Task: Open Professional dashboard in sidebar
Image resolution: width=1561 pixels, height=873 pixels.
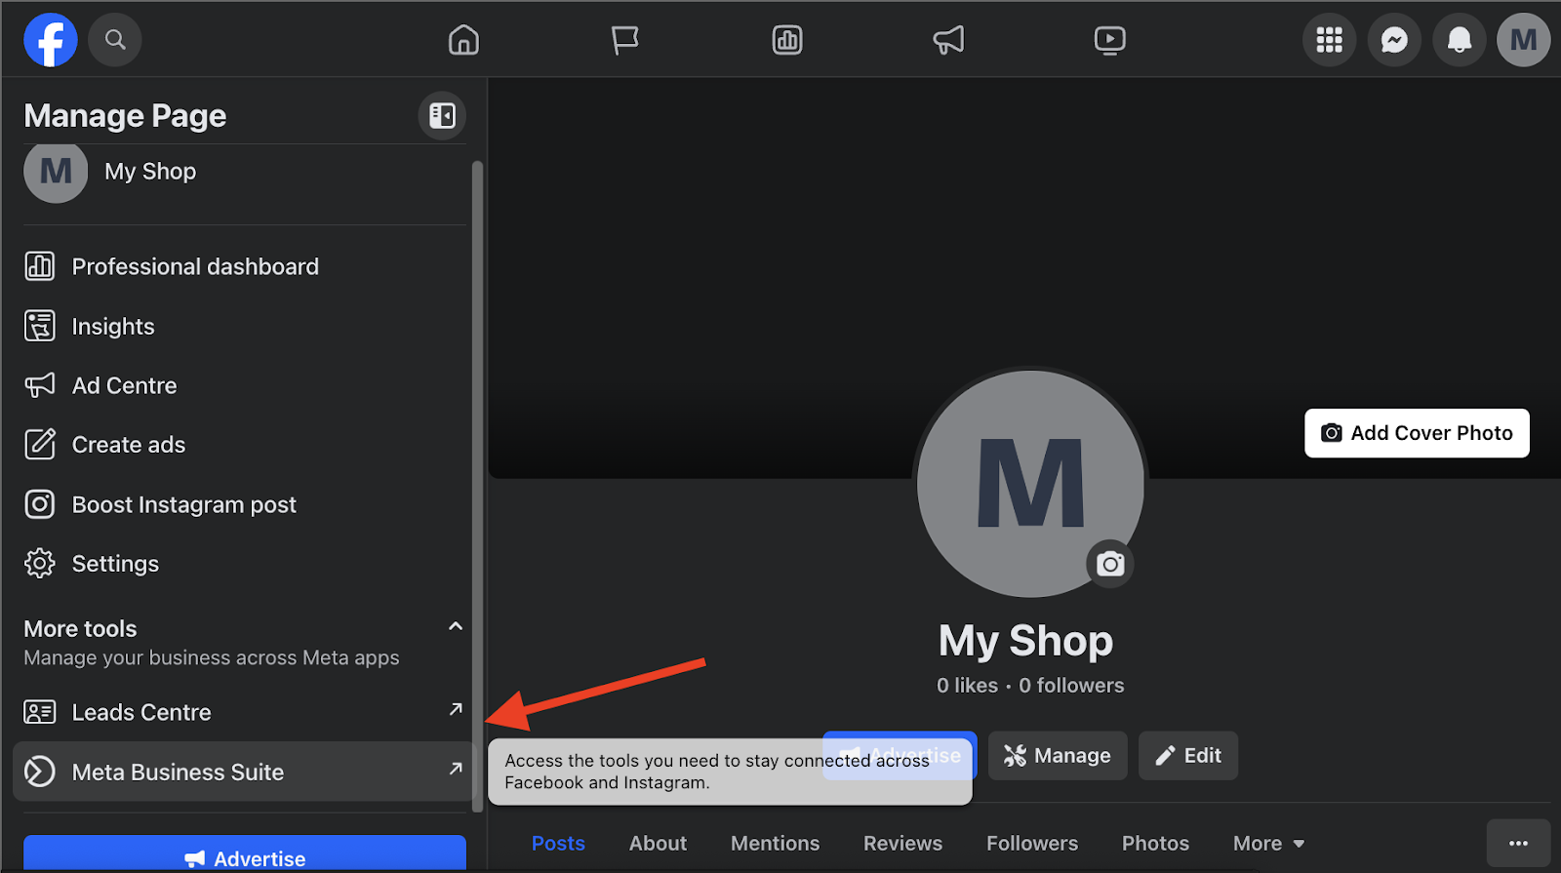Action: [242, 266]
